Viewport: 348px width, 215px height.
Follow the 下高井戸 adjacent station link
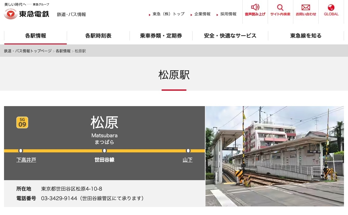click(26, 160)
